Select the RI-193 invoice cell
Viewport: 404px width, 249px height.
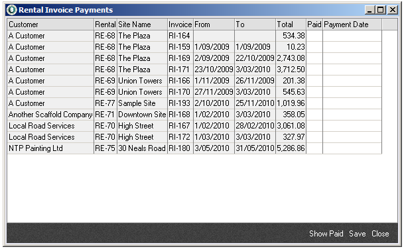[180, 103]
